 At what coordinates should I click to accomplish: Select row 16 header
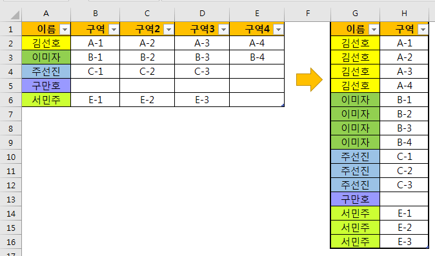[x=11, y=242]
